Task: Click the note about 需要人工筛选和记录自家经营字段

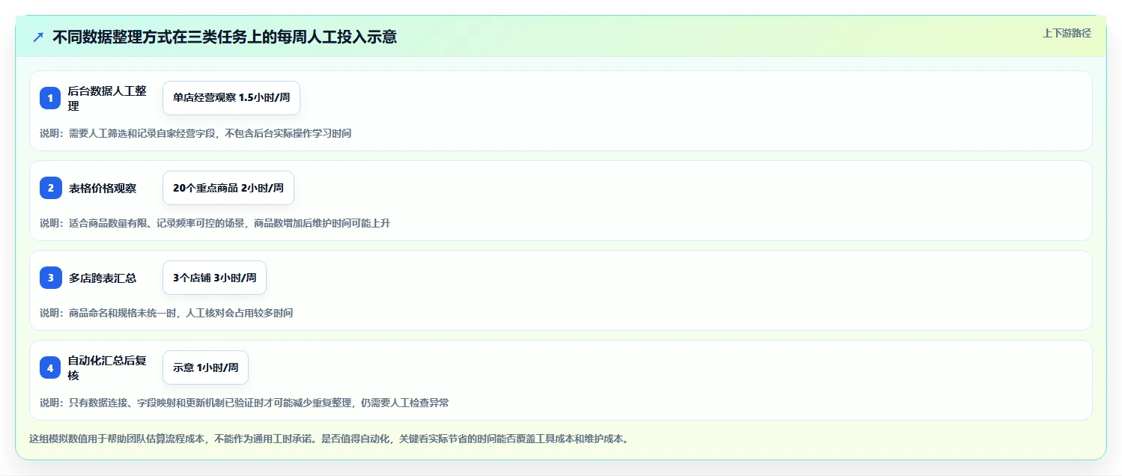Action: (x=195, y=133)
